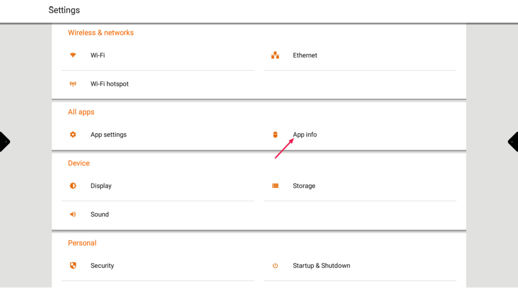
Task: Click the Security shield icon
Action: tap(73, 266)
